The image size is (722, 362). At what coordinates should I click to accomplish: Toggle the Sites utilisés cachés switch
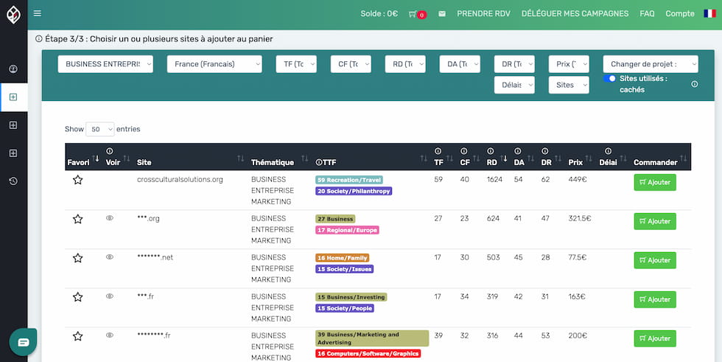click(610, 78)
